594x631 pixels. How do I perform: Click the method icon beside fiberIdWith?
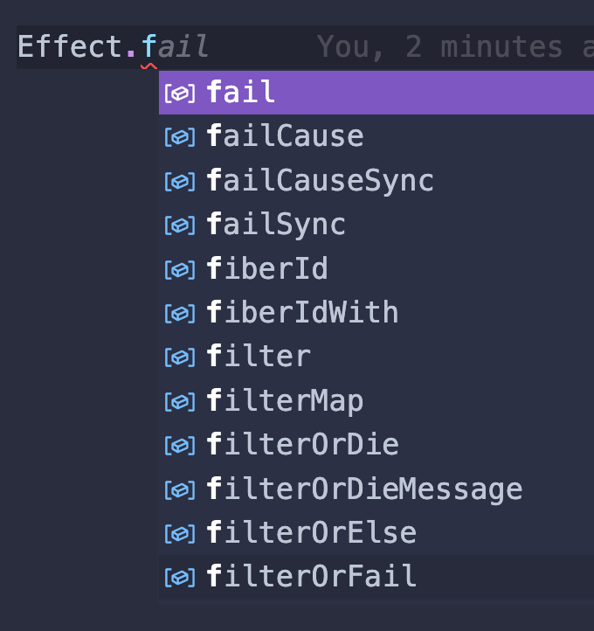click(179, 313)
